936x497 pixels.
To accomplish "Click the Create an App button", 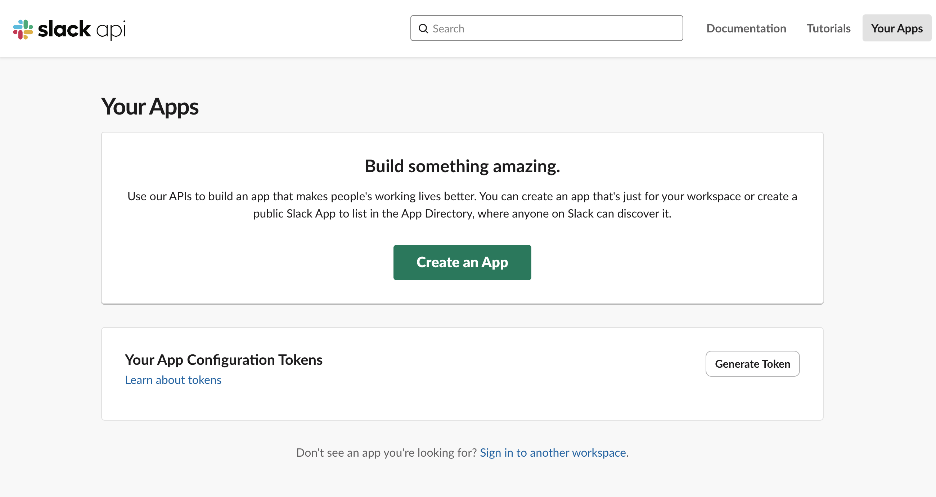I will click(462, 262).
